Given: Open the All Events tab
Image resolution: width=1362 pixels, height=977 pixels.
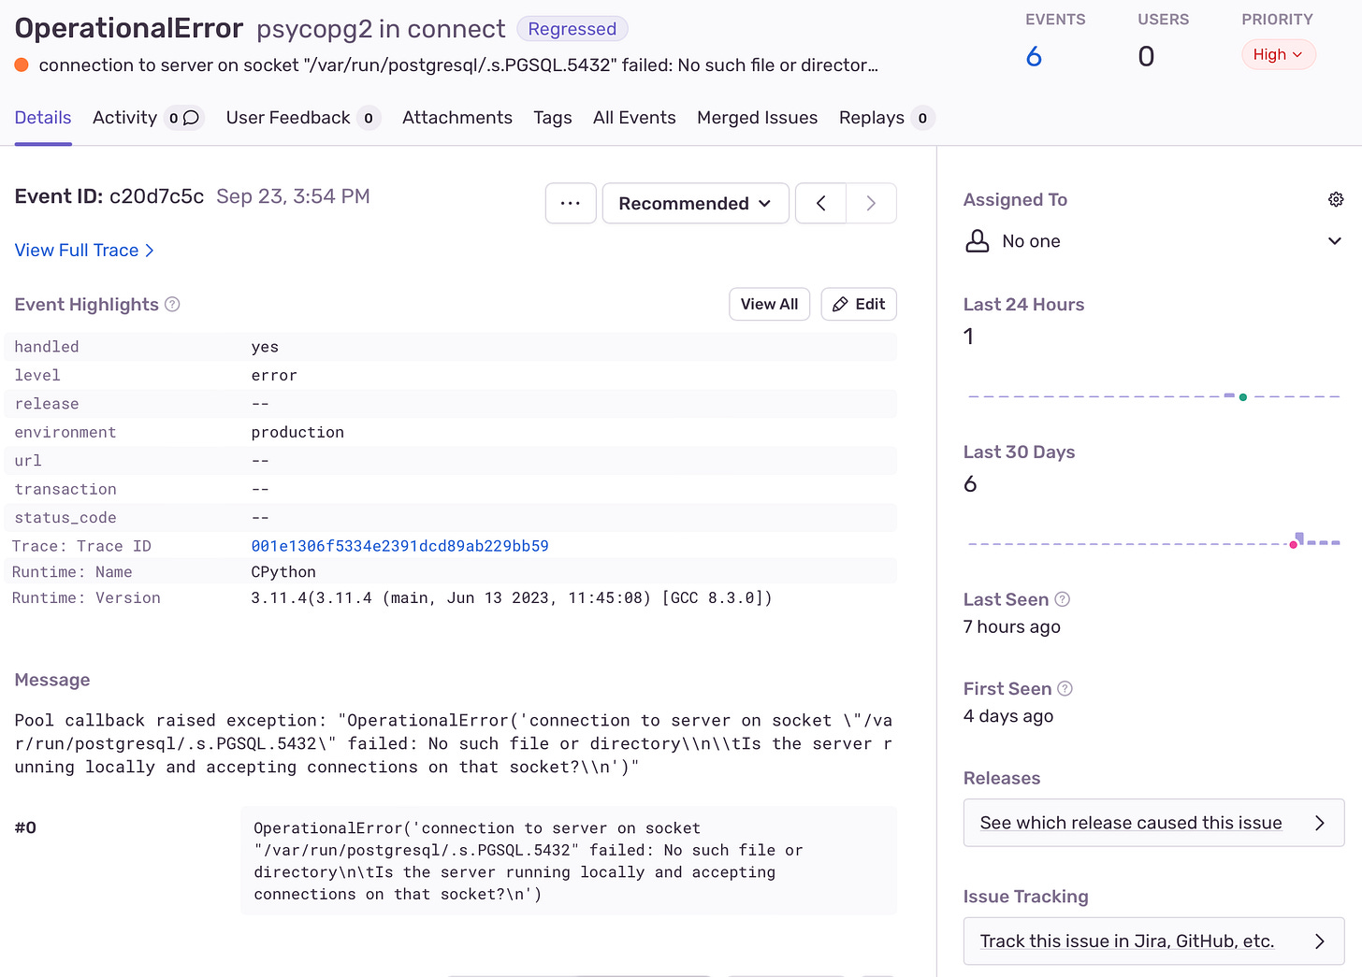Looking at the screenshot, I should [x=634, y=118].
